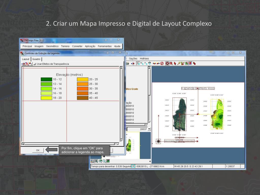
Task: Click the locator zoom box magnifier icon
Action: [x=100, y=161]
